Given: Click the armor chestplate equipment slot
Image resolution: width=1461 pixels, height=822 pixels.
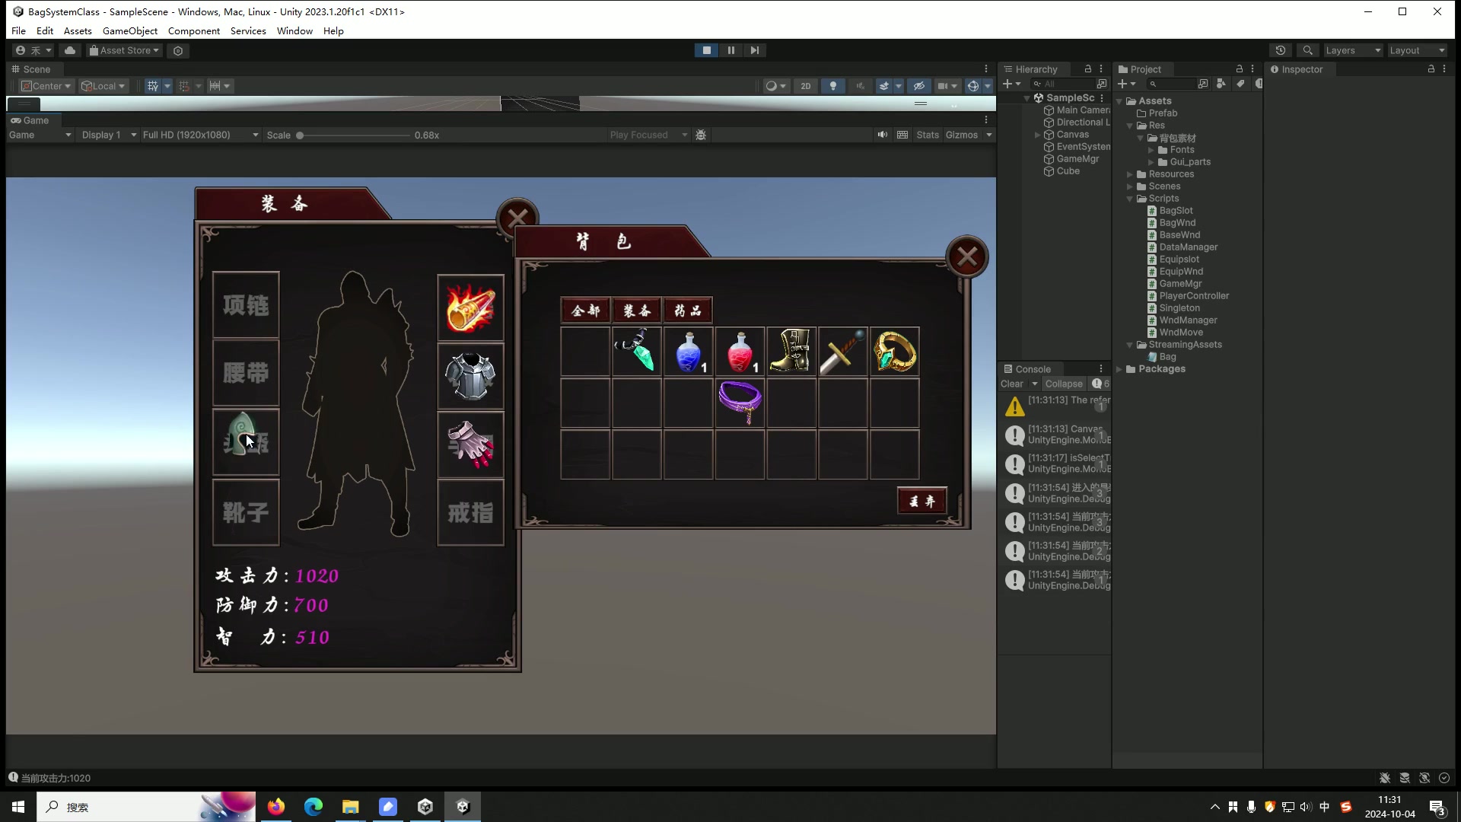Looking at the screenshot, I should pos(470,375).
